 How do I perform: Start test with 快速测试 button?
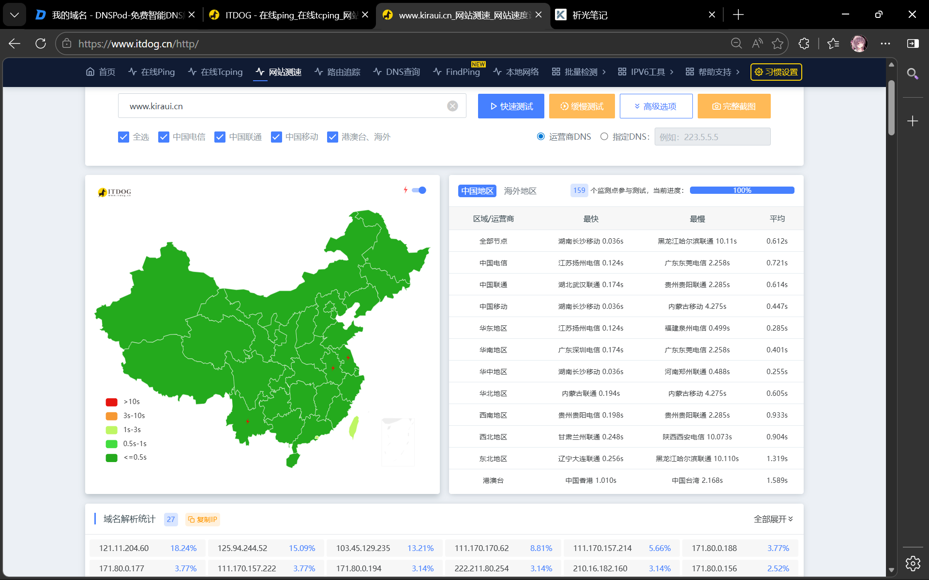[x=510, y=106]
